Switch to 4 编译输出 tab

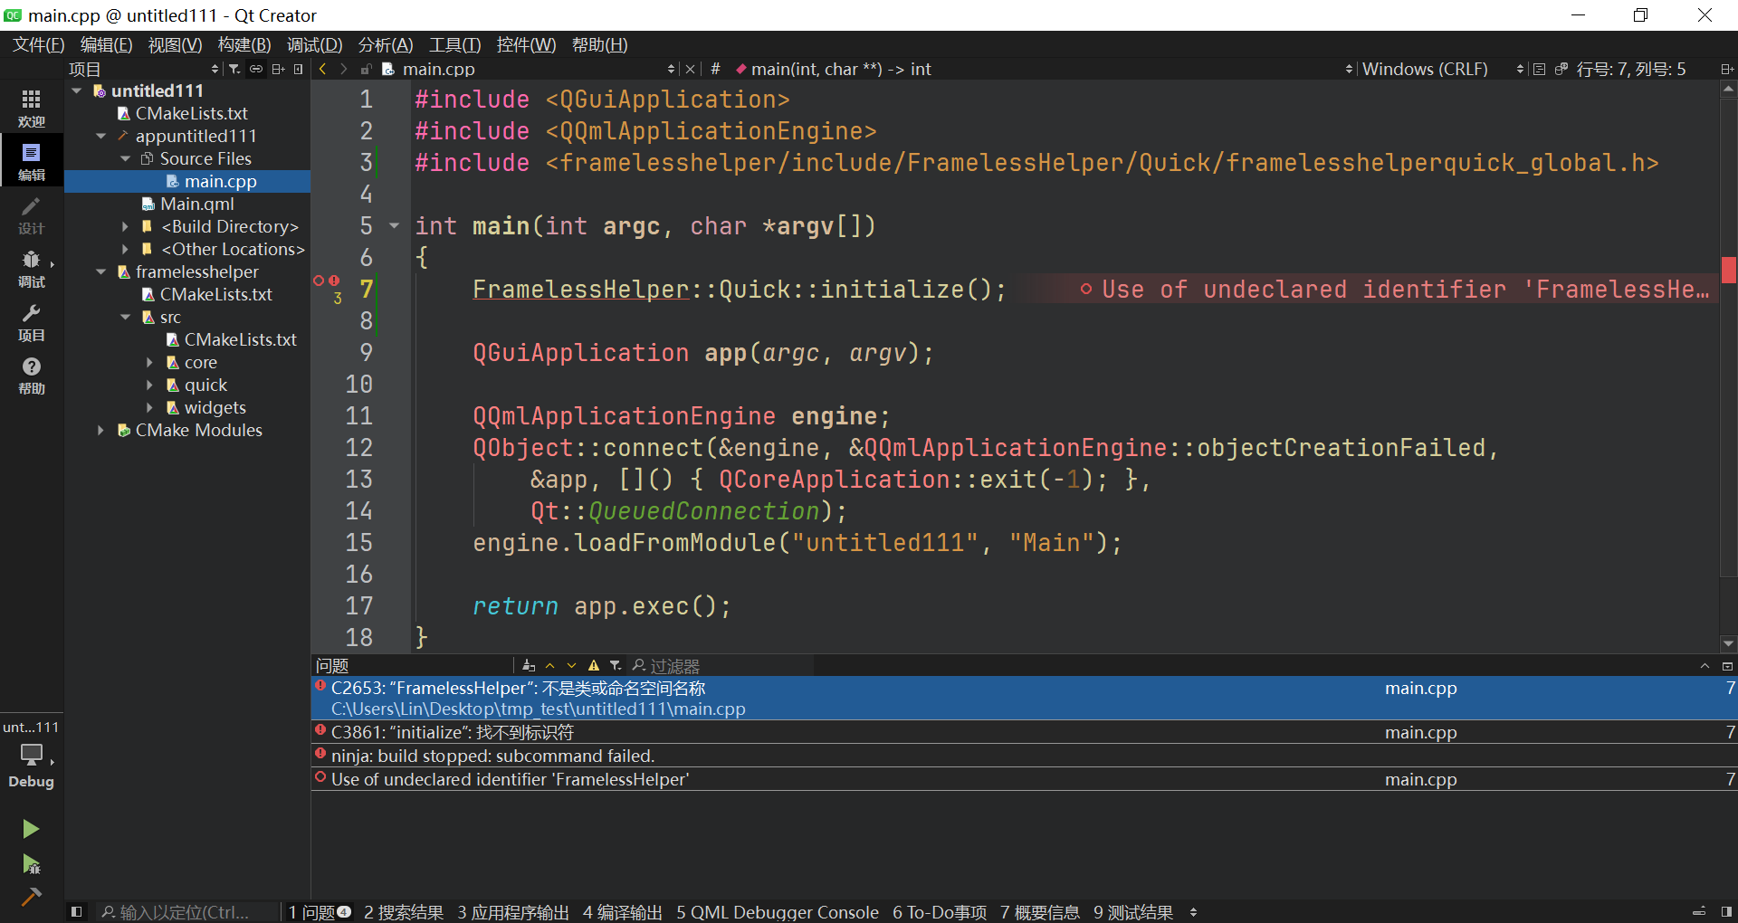(623, 912)
